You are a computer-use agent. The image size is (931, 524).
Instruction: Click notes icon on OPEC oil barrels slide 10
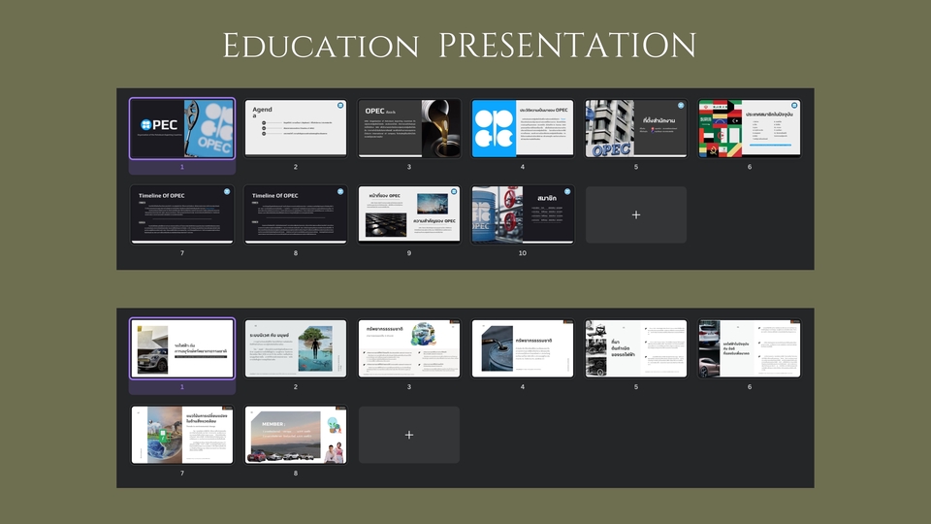pos(567,191)
